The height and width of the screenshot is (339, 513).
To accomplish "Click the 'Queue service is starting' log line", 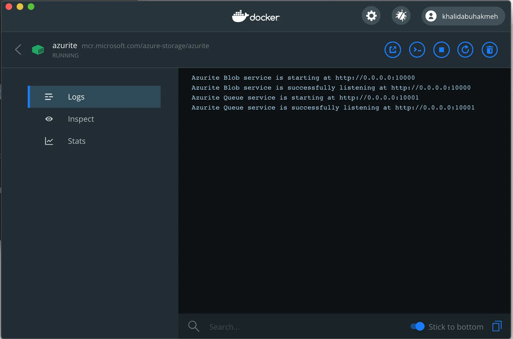I will [305, 98].
